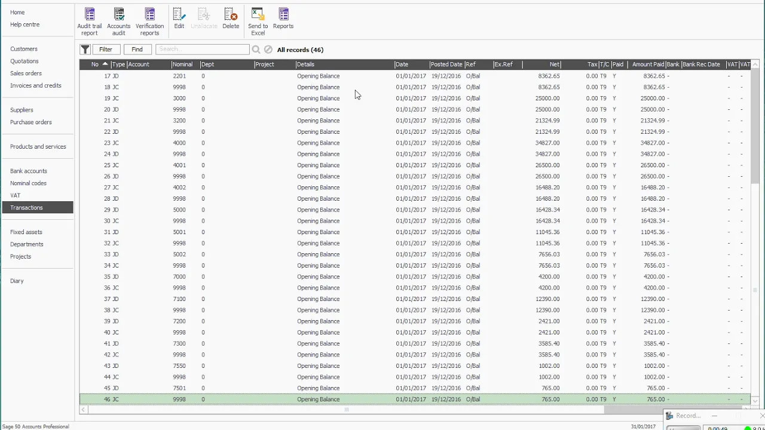Click the Delete transaction icon
This screenshot has width=765, height=430.
tap(231, 19)
